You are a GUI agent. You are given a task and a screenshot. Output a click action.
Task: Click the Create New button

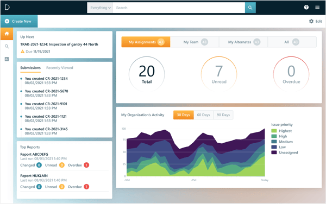click(x=19, y=21)
